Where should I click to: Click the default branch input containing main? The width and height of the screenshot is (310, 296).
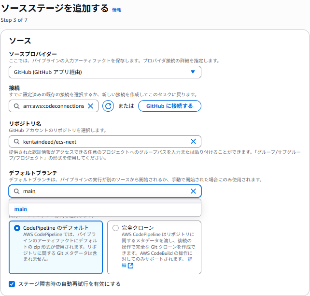[x=104, y=191]
